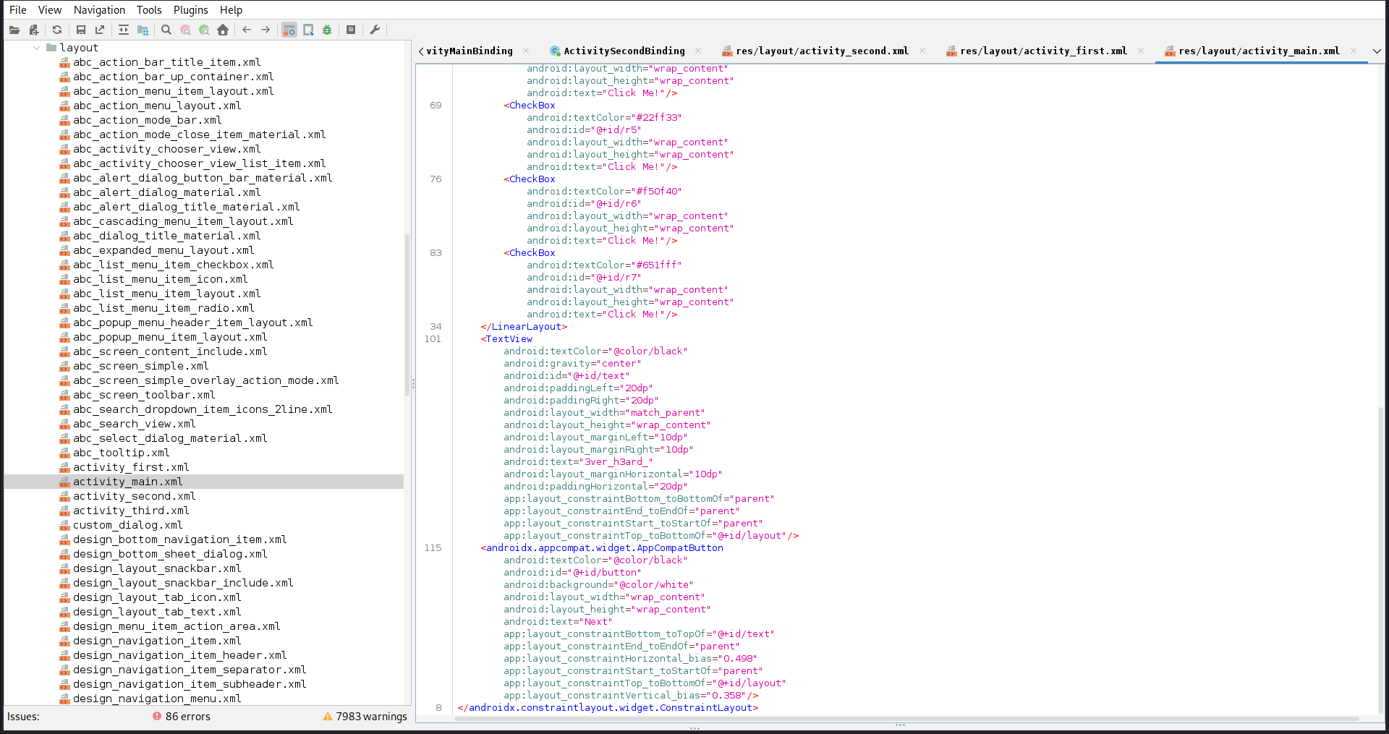Switch to the res/layout/activity_second.xml tab
This screenshot has height=734, width=1389.
pyautogui.click(x=821, y=51)
